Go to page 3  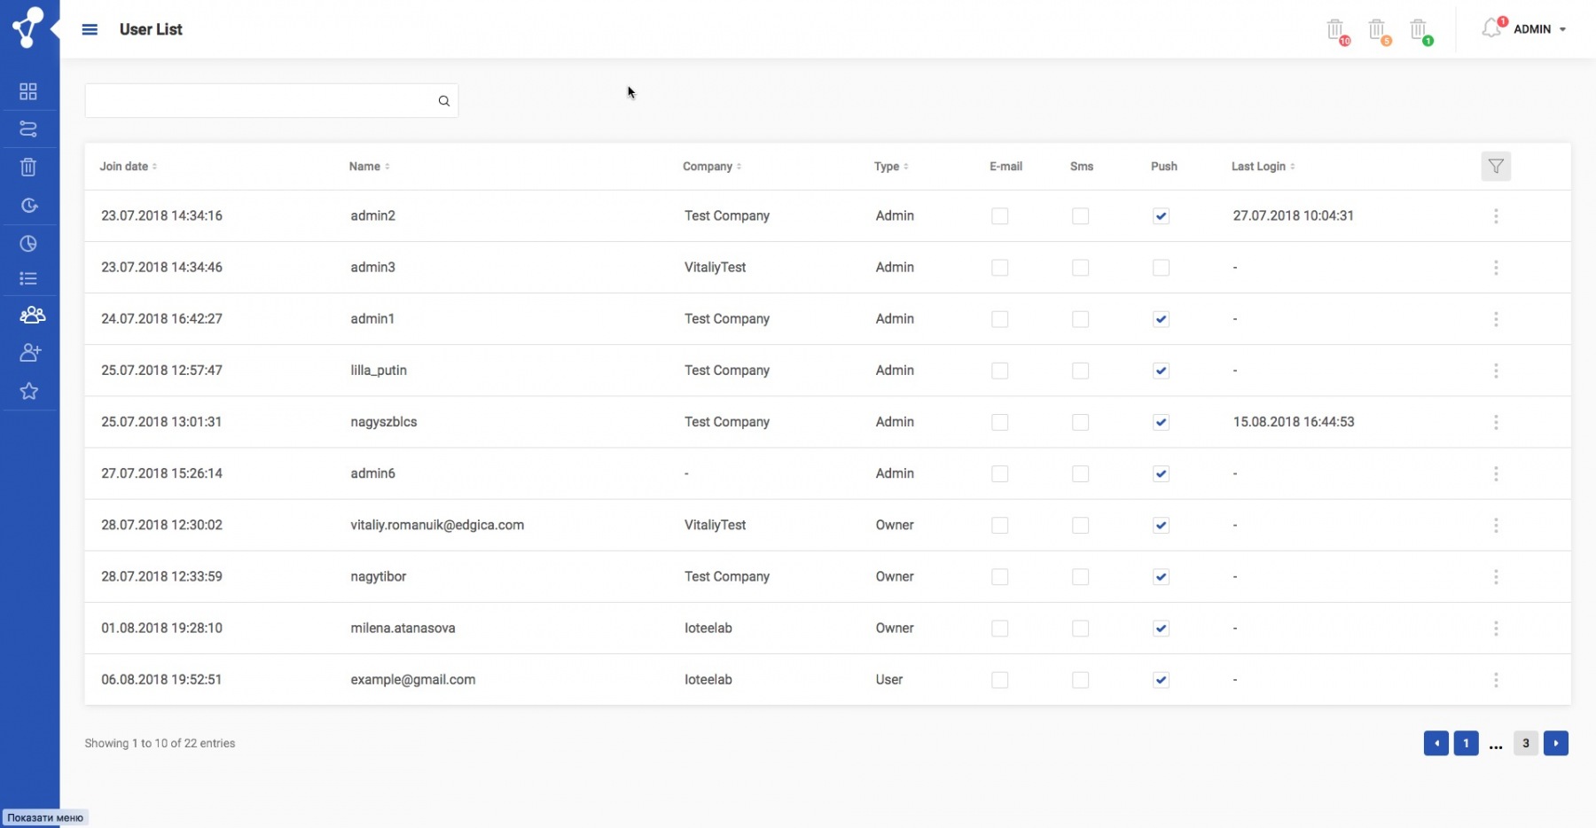coord(1525,744)
